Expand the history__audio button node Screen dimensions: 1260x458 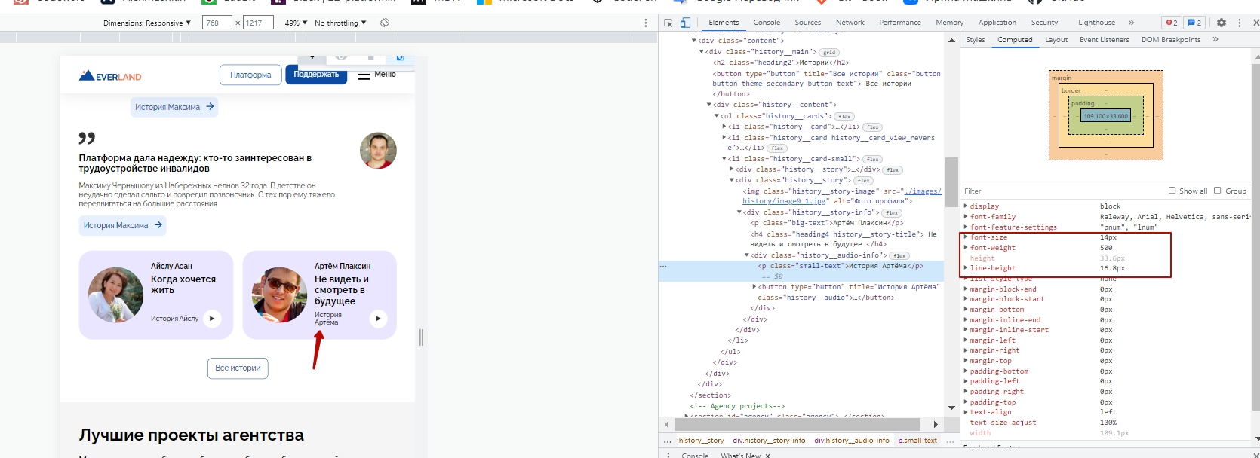click(x=754, y=287)
